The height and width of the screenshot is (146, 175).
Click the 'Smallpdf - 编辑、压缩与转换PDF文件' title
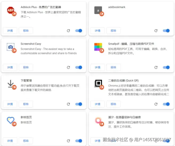131,44
